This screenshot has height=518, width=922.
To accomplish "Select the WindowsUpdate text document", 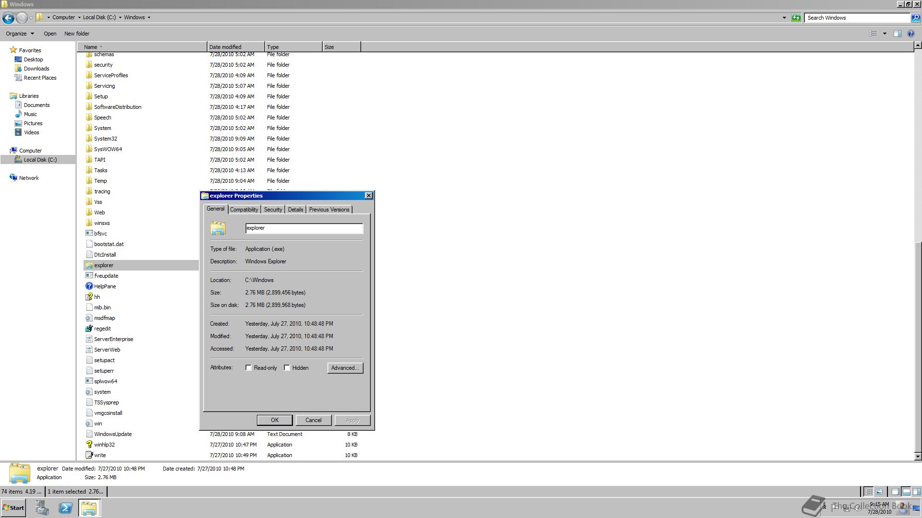I will tap(113, 434).
